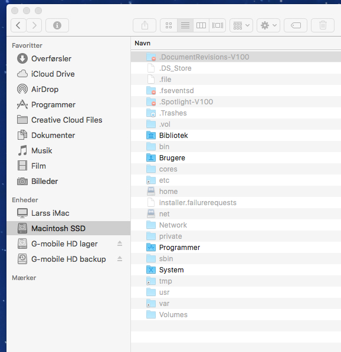Viewport: 341px width, 352px height.
Task: Select the Brugere folder row
Action: (236, 158)
